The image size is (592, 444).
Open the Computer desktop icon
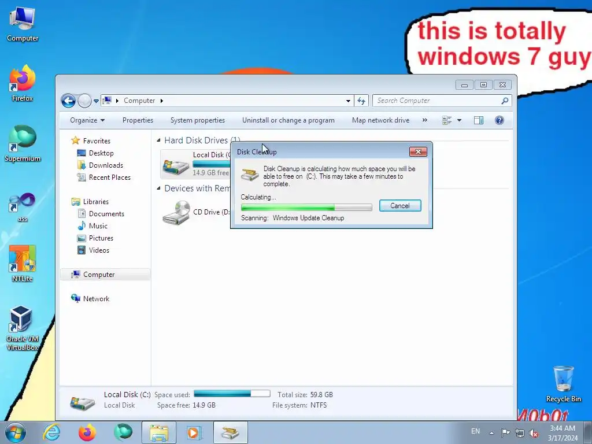[x=23, y=24]
